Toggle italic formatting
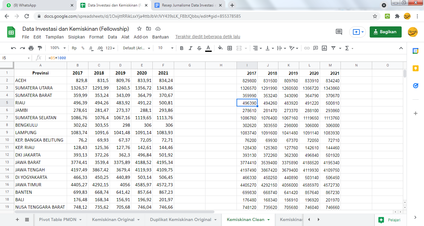This screenshot has width=424, height=226. click(191, 48)
